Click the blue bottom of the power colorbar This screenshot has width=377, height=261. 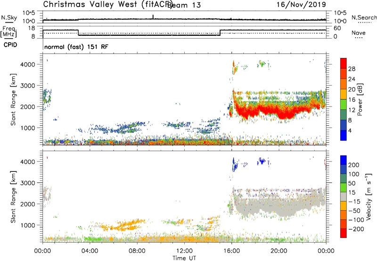tap(344, 136)
